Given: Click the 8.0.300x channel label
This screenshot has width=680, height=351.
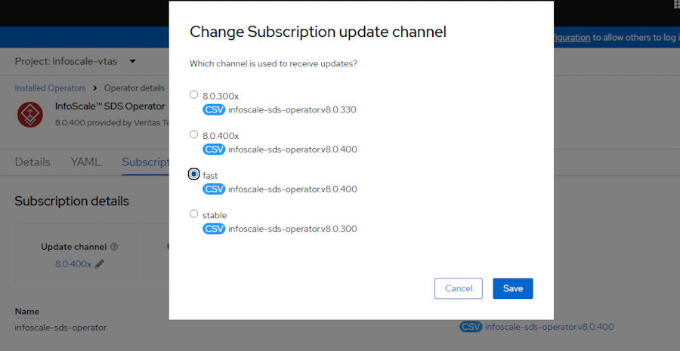Looking at the screenshot, I should coord(221,96).
